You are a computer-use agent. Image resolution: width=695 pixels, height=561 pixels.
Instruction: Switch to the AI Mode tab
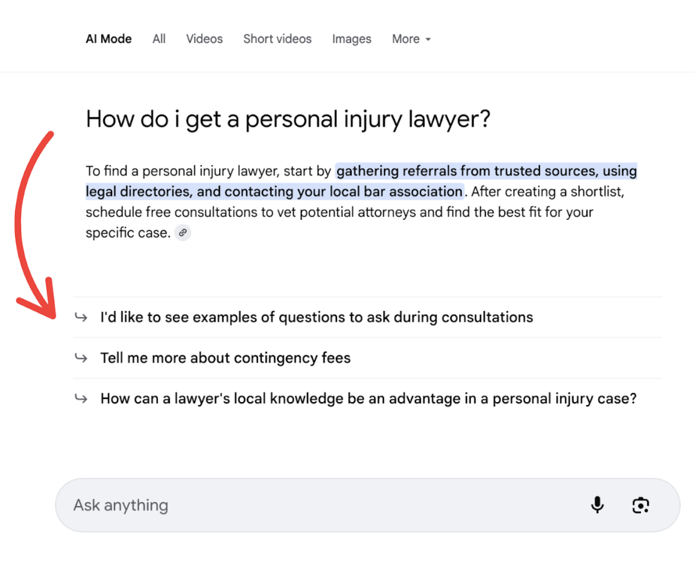[x=109, y=39]
